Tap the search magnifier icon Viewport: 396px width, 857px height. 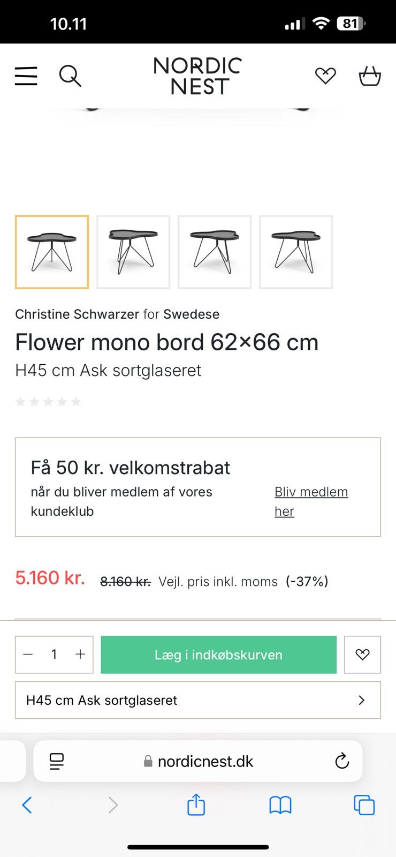tap(70, 76)
